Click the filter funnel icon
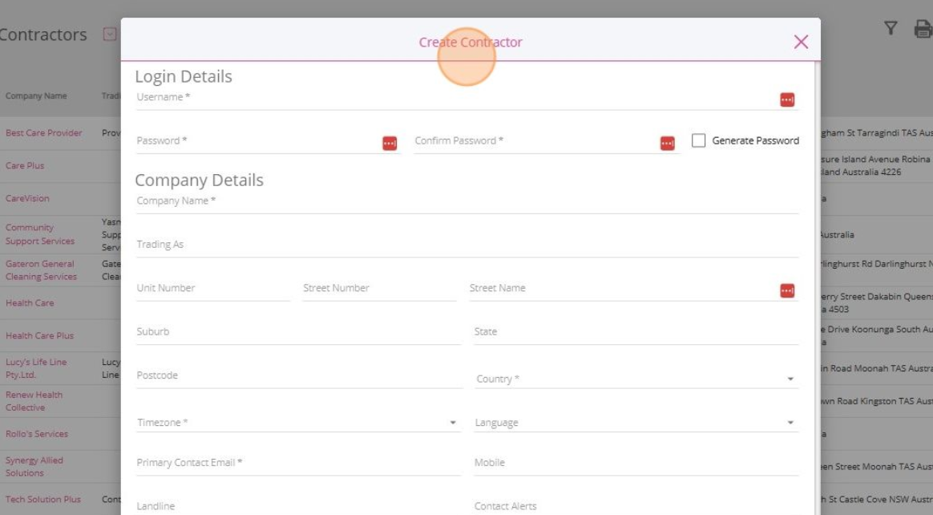933x515 pixels. [891, 29]
